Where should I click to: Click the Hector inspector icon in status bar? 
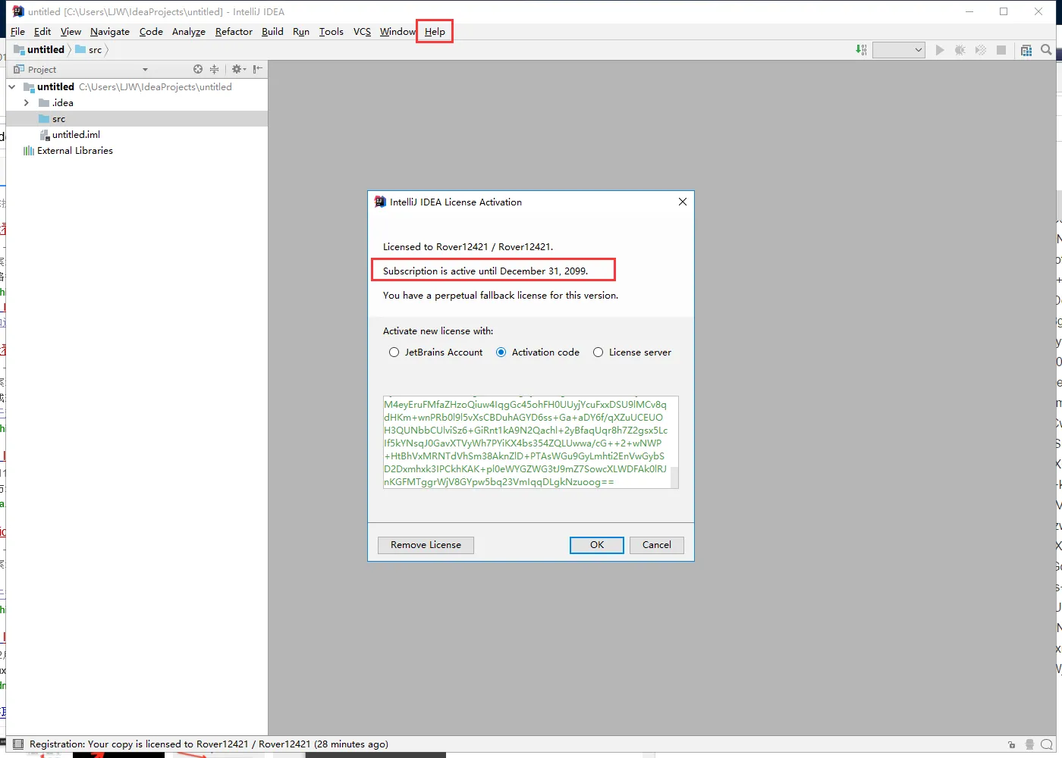coord(1029,744)
